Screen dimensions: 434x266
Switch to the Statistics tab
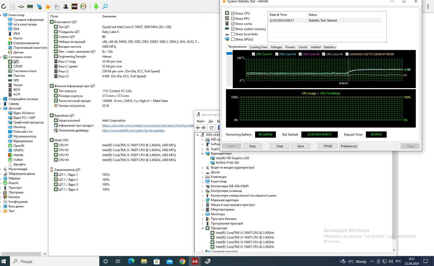(329, 47)
